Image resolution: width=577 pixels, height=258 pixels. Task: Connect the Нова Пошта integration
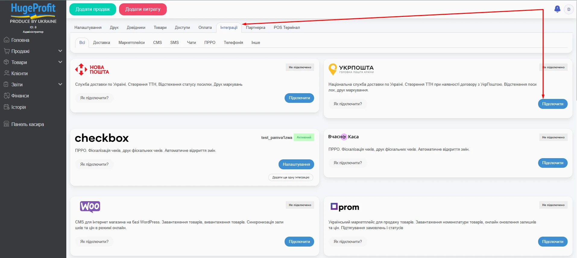[299, 98]
